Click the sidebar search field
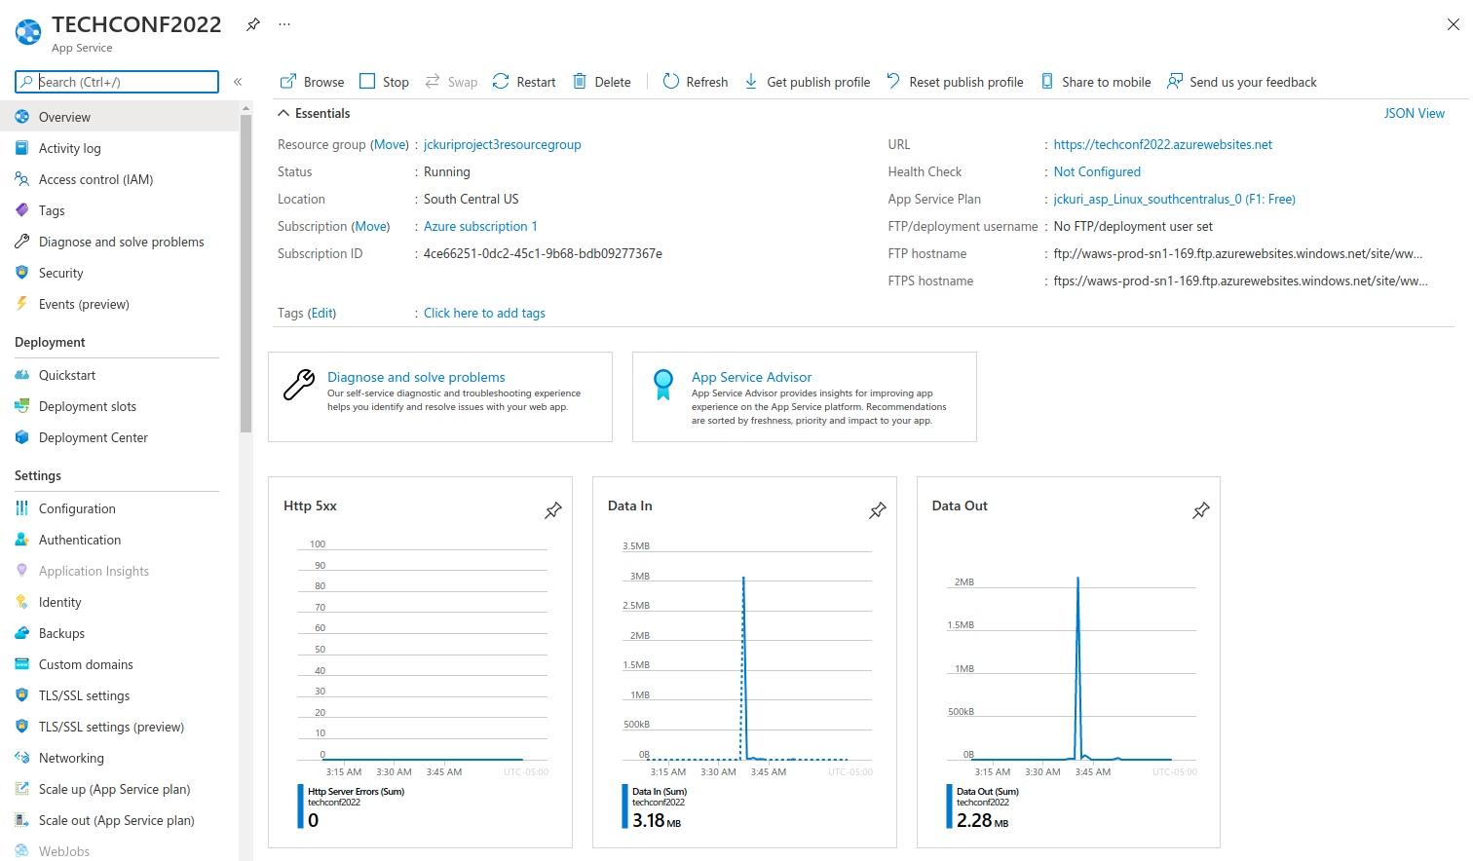The image size is (1473, 861). click(x=117, y=82)
